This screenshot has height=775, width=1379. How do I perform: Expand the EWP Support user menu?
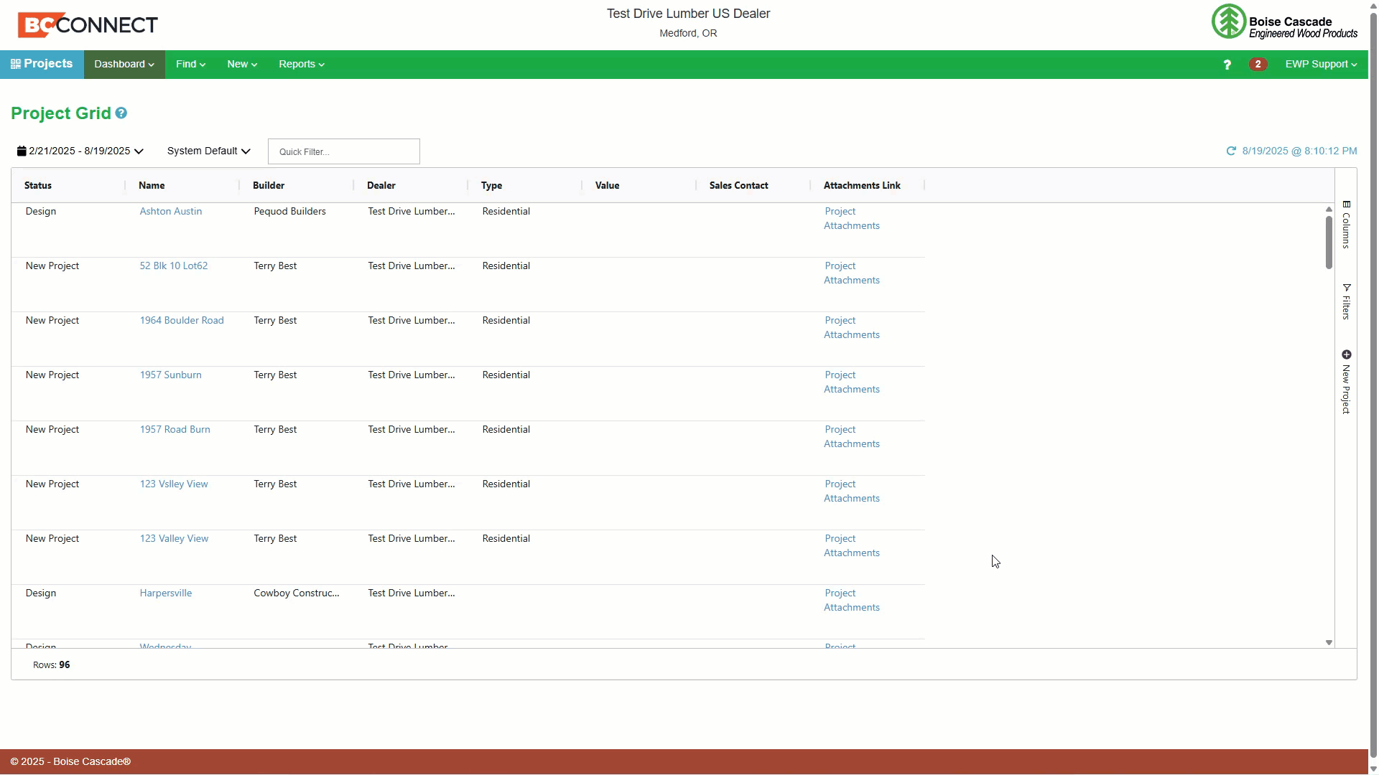[1321, 65]
